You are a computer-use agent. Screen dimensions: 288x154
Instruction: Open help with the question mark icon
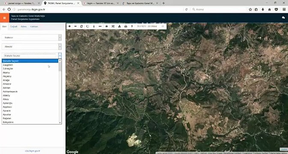(132, 27)
